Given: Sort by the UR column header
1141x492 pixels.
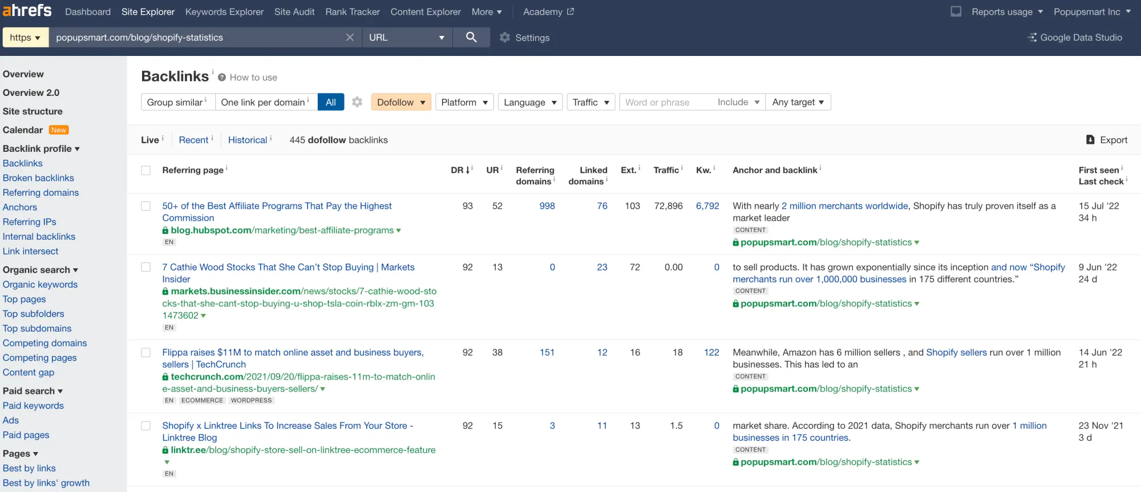Looking at the screenshot, I should click(x=493, y=170).
